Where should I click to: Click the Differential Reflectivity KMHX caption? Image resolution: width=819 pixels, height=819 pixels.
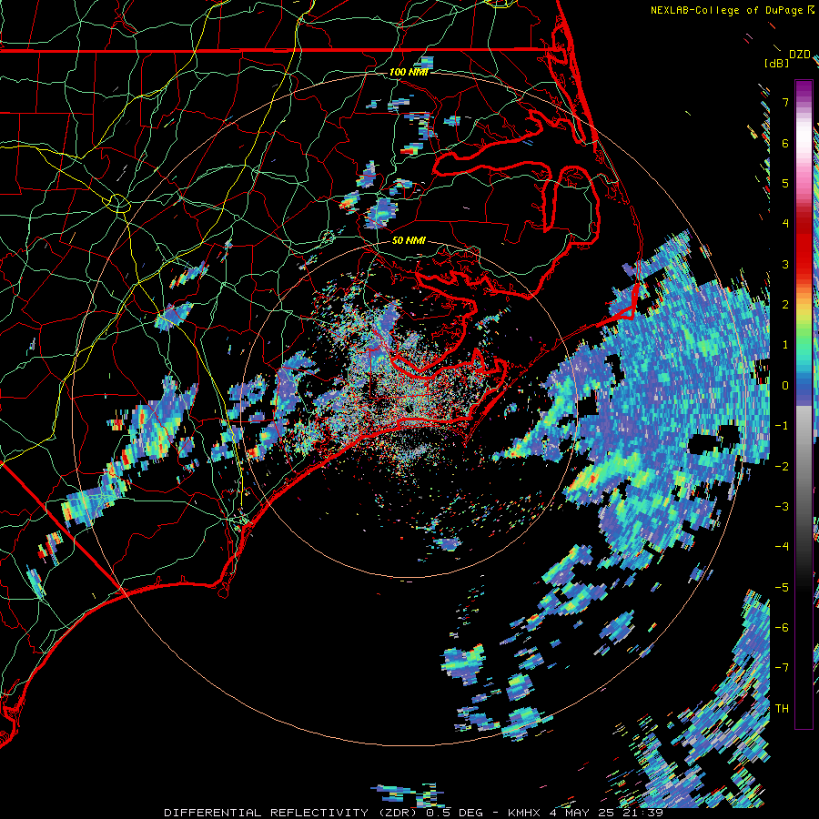click(x=414, y=813)
